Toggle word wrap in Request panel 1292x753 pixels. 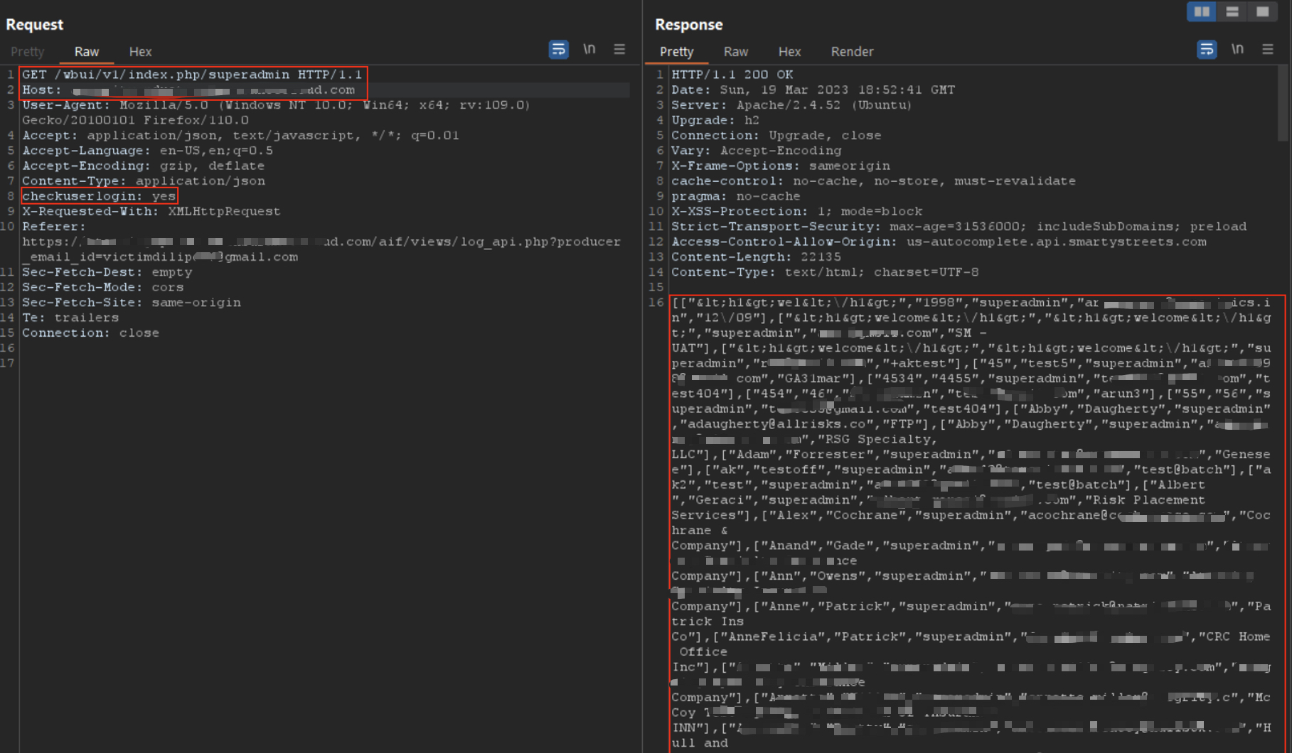pyautogui.click(x=558, y=50)
